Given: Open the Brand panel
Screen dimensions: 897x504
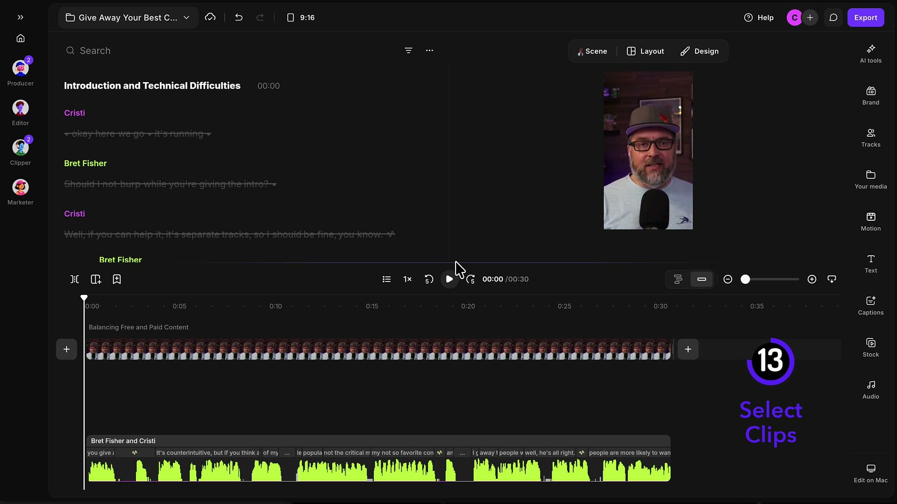Looking at the screenshot, I should pos(871,96).
